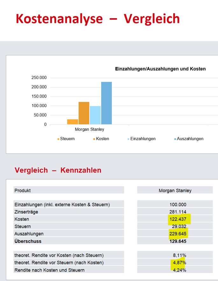Click the 200.000 axis value
Image resolution: width=218 pixels, height=281 pixels.
tap(39, 87)
